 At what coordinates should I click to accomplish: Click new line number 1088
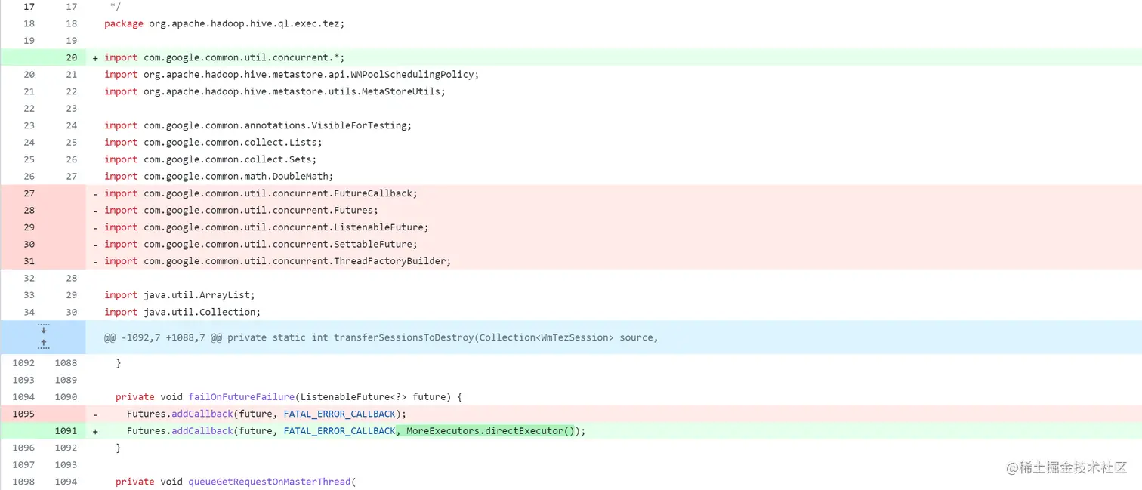click(x=66, y=363)
